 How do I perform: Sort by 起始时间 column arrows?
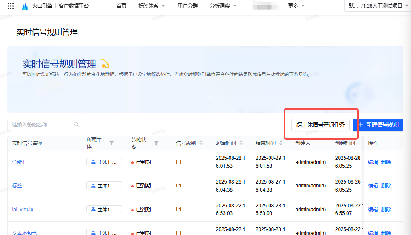click(241, 143)
